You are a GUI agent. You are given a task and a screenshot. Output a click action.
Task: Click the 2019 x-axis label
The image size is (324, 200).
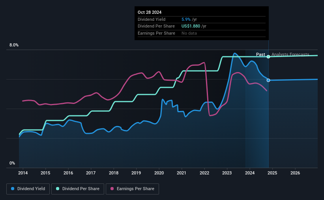(x=136, y=173)
